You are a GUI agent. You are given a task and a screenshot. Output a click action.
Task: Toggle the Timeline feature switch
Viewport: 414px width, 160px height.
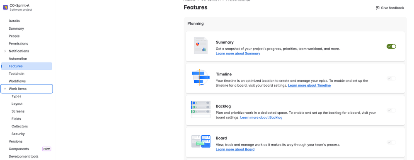[391, 78]
